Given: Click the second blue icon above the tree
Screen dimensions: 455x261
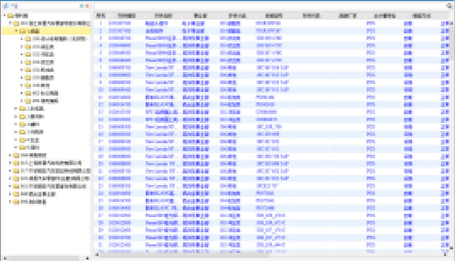Looking at the screenshot, I should pos(14,6).
